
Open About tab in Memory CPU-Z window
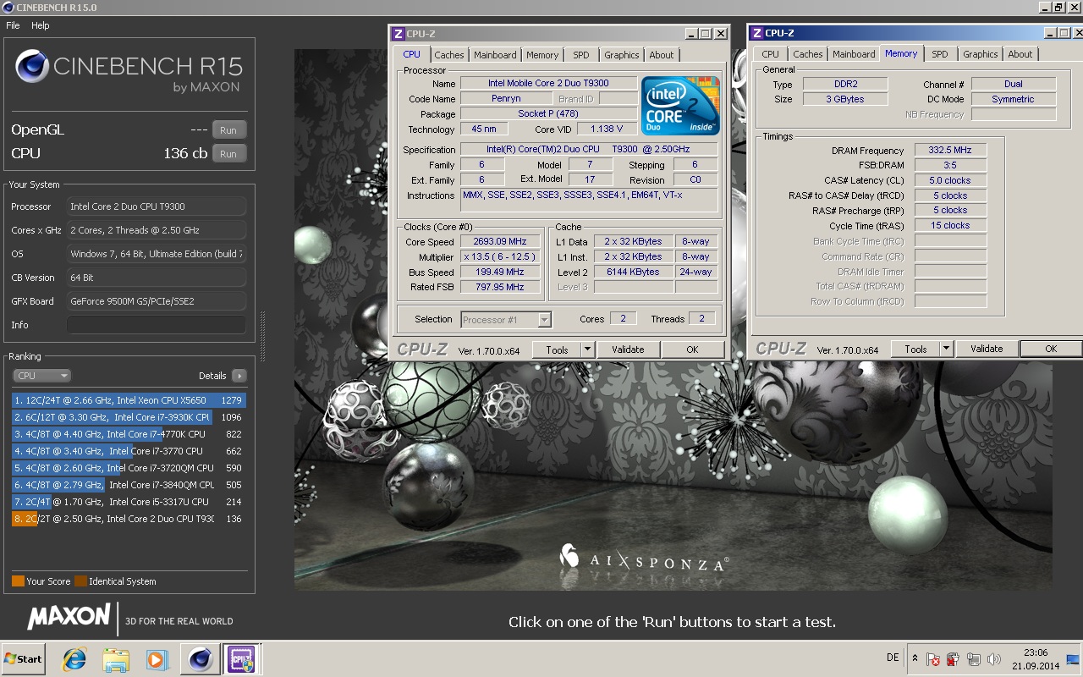(x=1020, y=54)
